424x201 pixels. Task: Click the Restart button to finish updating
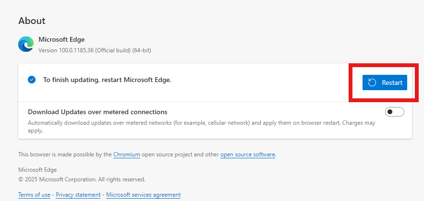(385, 83)
